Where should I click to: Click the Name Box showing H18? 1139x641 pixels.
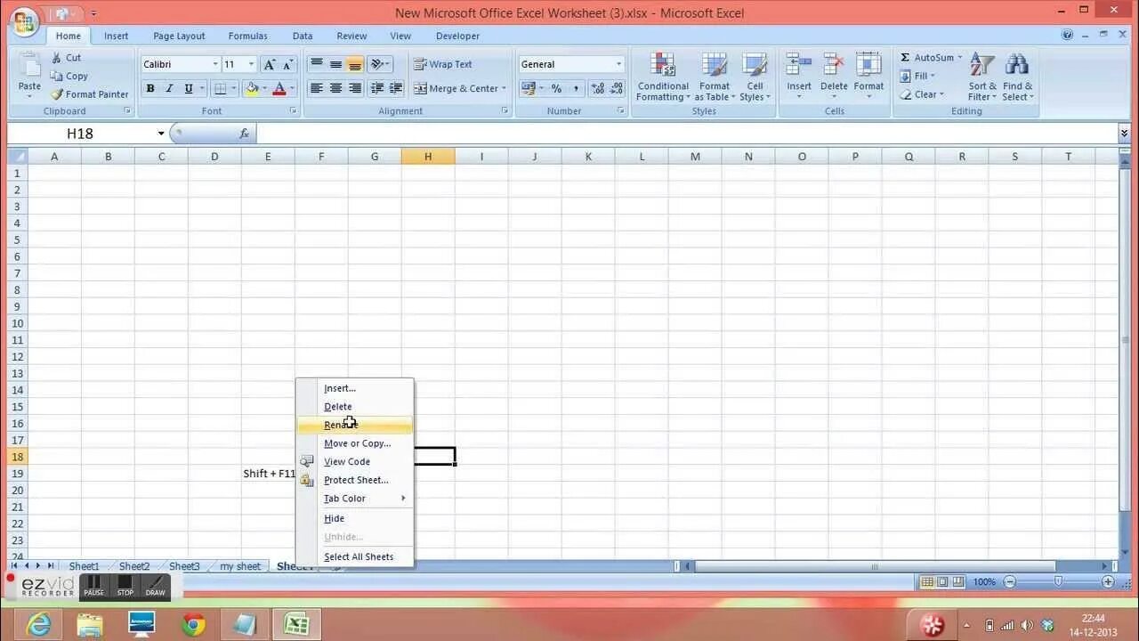coord(80,134)
